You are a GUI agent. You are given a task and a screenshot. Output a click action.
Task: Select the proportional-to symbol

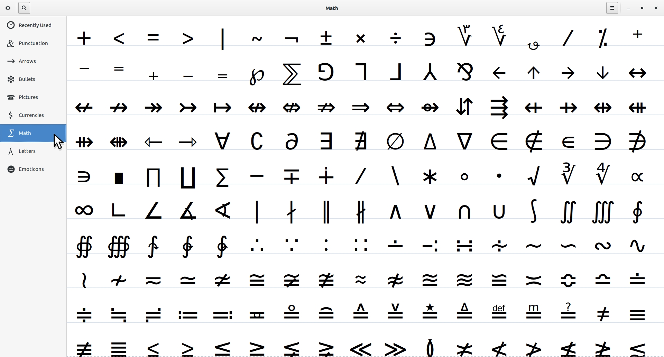click(x=637, y=177)
